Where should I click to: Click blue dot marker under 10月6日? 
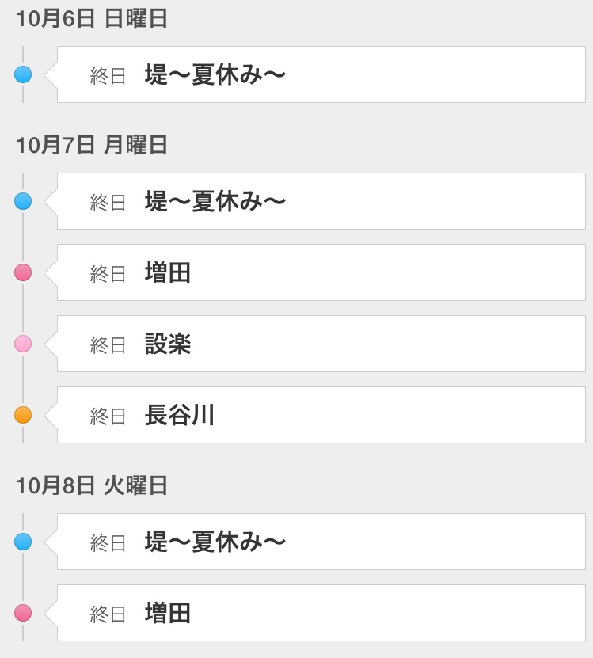click(23, 74)
